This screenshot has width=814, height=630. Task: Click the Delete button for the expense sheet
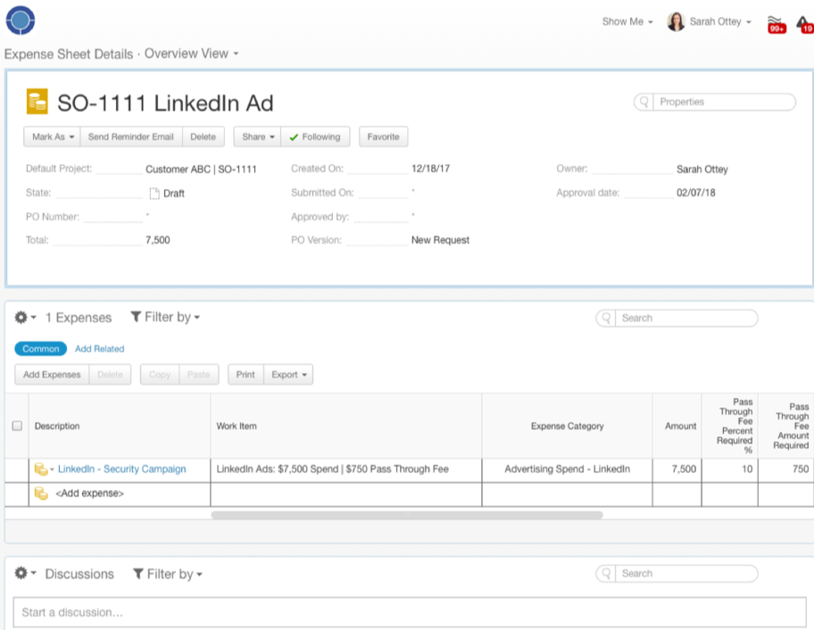tap(203, 137)
